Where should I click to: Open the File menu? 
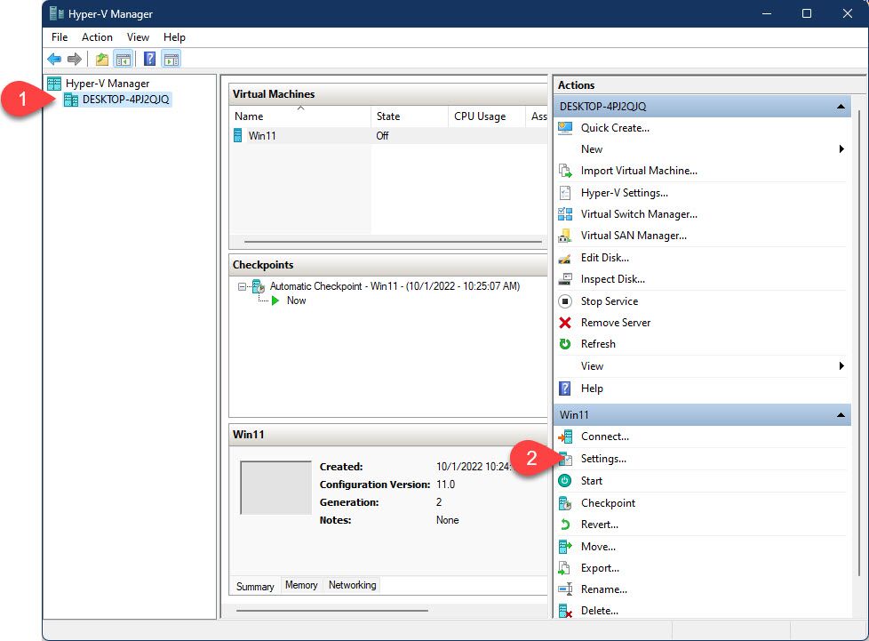pos(60,37)
